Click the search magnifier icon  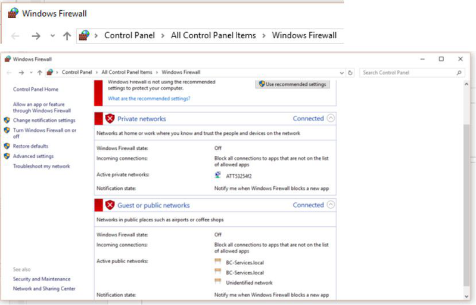coord(459,73)
